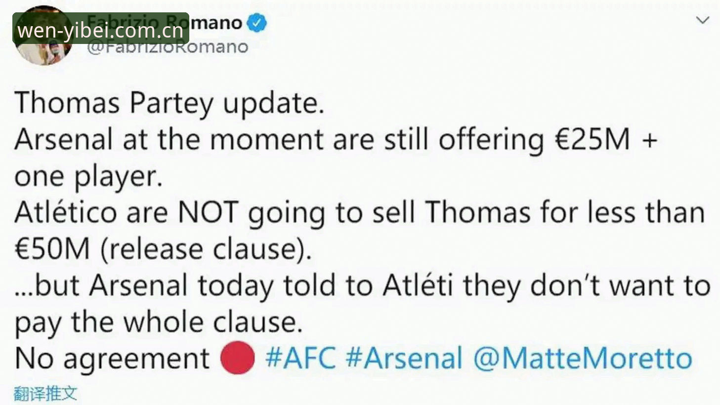Click the Fabrizio Romano display name
The image size is (720, 405).
pyautogui.click(x=165, y=22)
